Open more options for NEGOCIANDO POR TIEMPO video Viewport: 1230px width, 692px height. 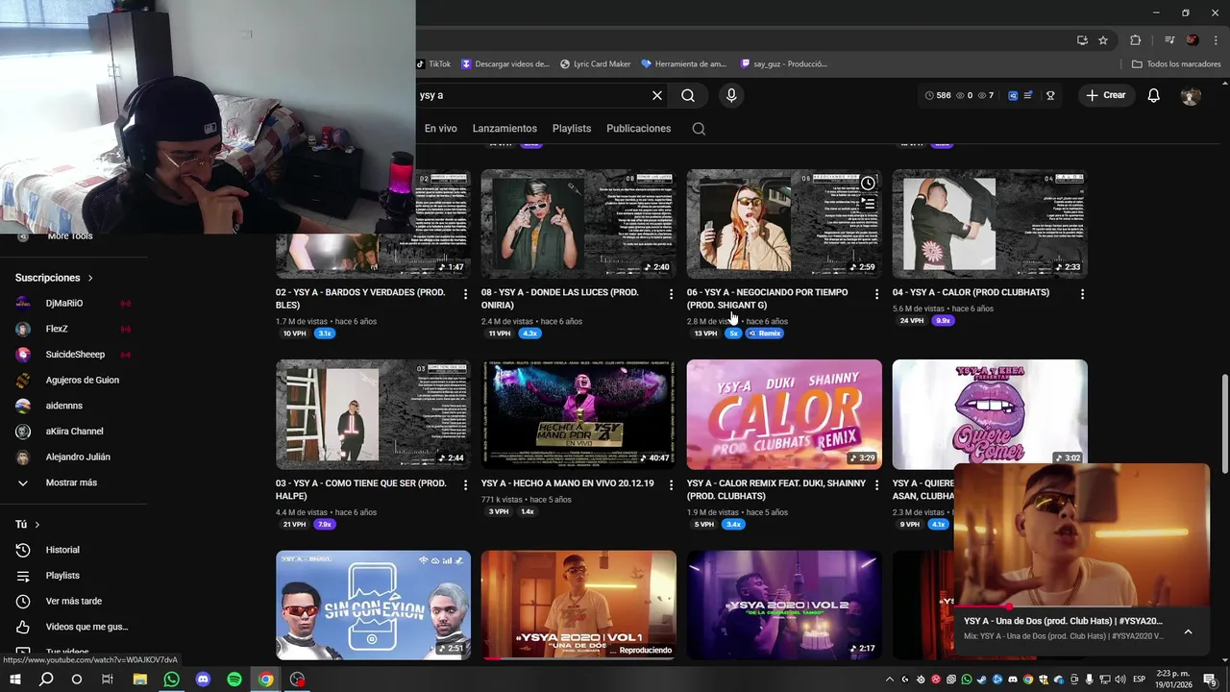876,294
